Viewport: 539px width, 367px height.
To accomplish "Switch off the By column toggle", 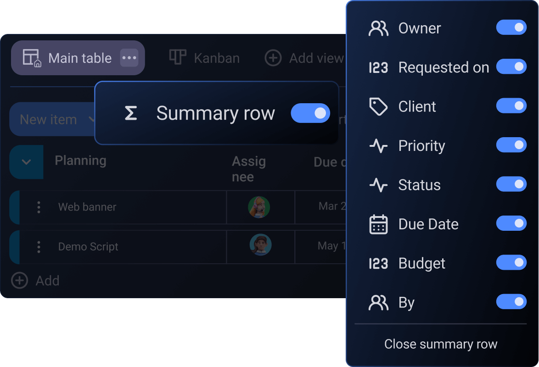I will point(511,302).
